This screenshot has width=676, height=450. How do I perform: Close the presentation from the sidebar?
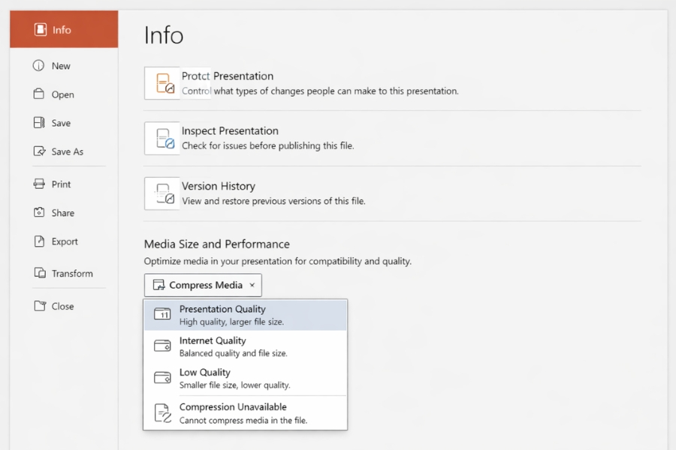click(x=62, y=306)
